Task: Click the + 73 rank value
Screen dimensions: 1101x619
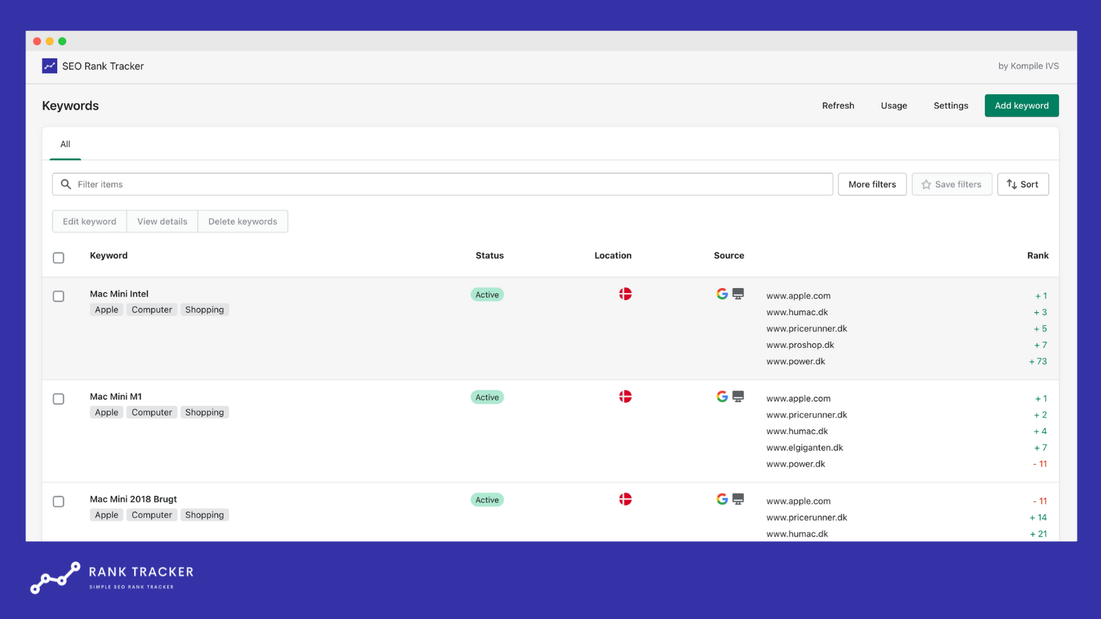Action: pos(1038,362)
